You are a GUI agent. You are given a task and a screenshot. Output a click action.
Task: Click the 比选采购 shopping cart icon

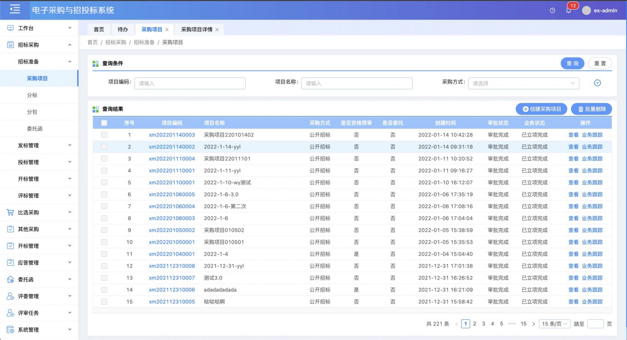pyautogui.click(x=10, y=212)
